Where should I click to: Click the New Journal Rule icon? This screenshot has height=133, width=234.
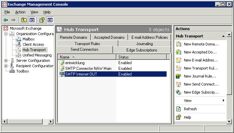point(179,76)
